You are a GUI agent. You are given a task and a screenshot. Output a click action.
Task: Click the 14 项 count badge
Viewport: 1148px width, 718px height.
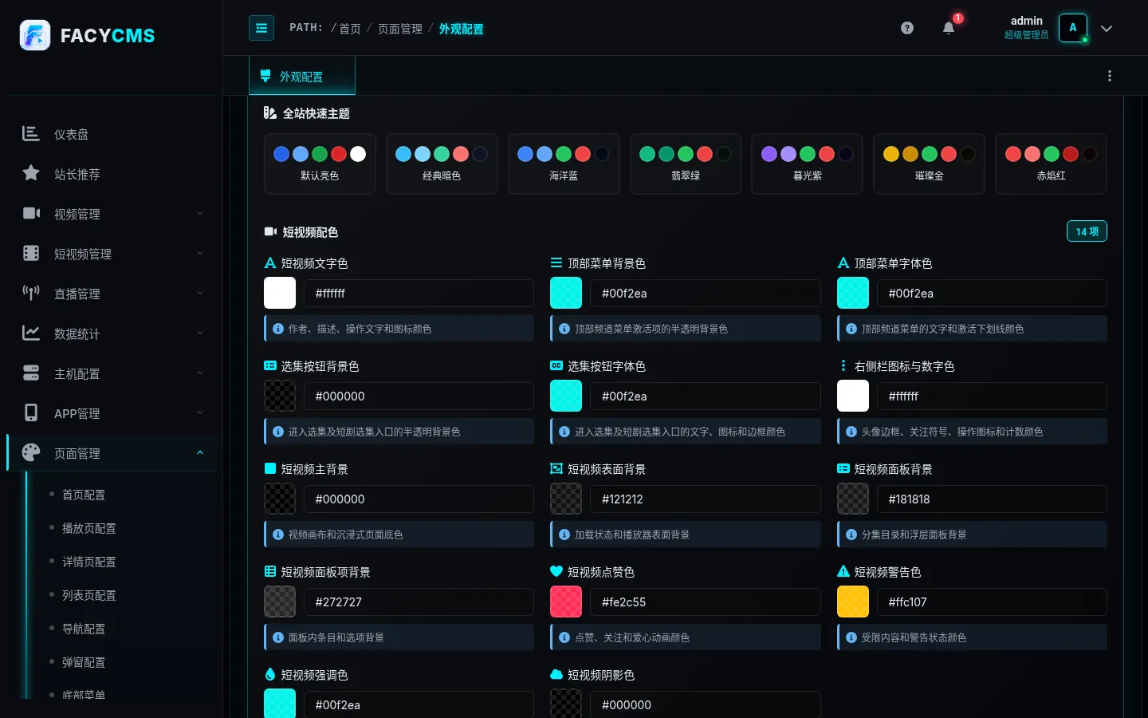pos(1087,231)
